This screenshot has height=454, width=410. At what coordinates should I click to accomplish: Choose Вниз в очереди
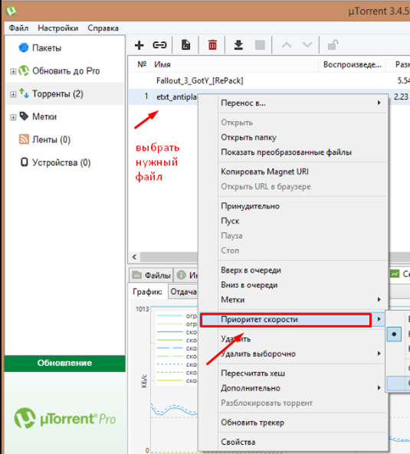294,285
